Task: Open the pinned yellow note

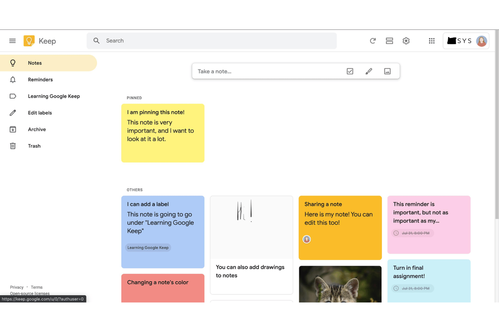Action: pyautogui.click(x=163, y=133)
